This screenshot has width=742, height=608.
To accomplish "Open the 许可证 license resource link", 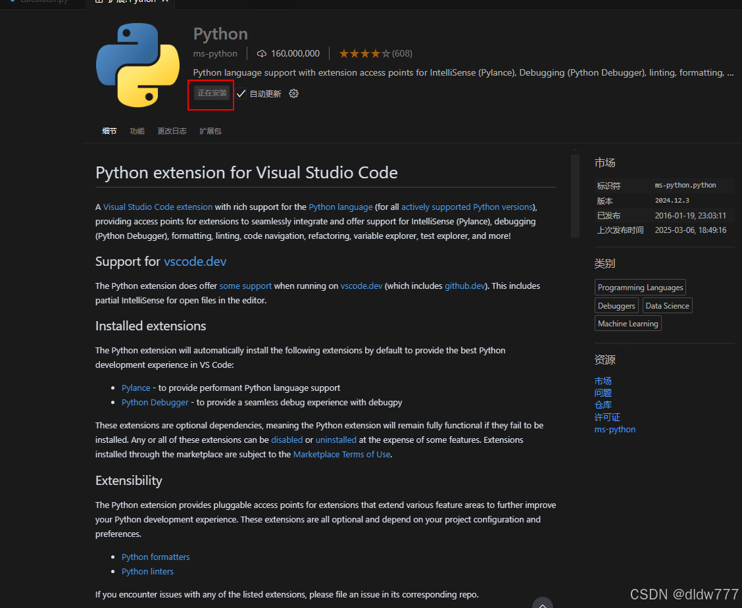I will point(607,417).
